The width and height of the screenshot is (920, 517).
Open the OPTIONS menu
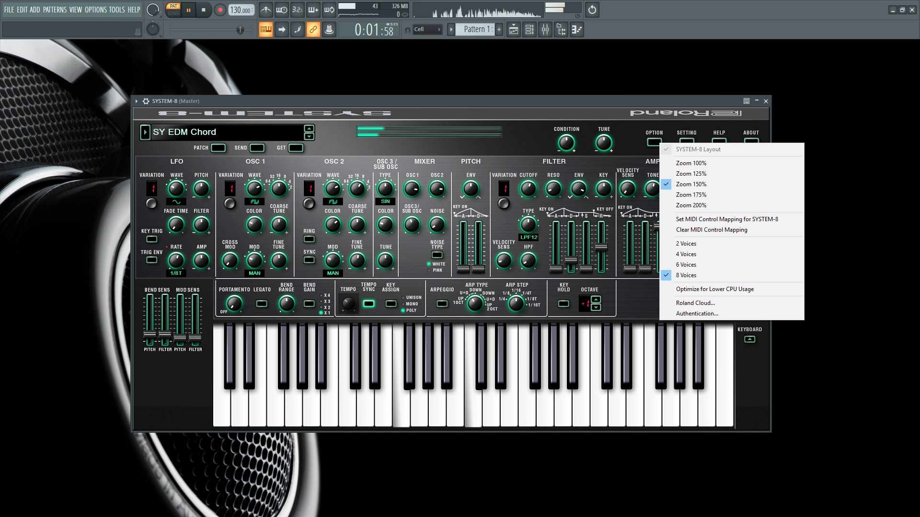95,10
